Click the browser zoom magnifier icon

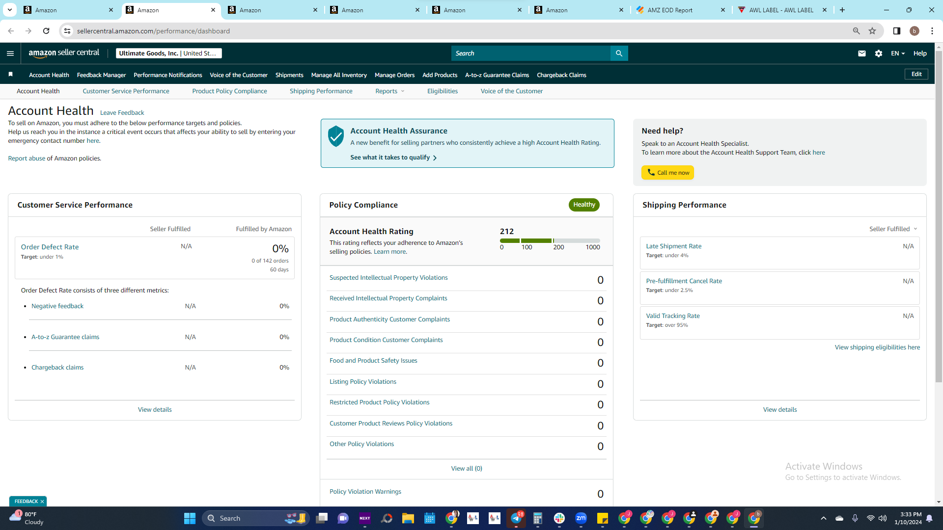click(857, 31)
